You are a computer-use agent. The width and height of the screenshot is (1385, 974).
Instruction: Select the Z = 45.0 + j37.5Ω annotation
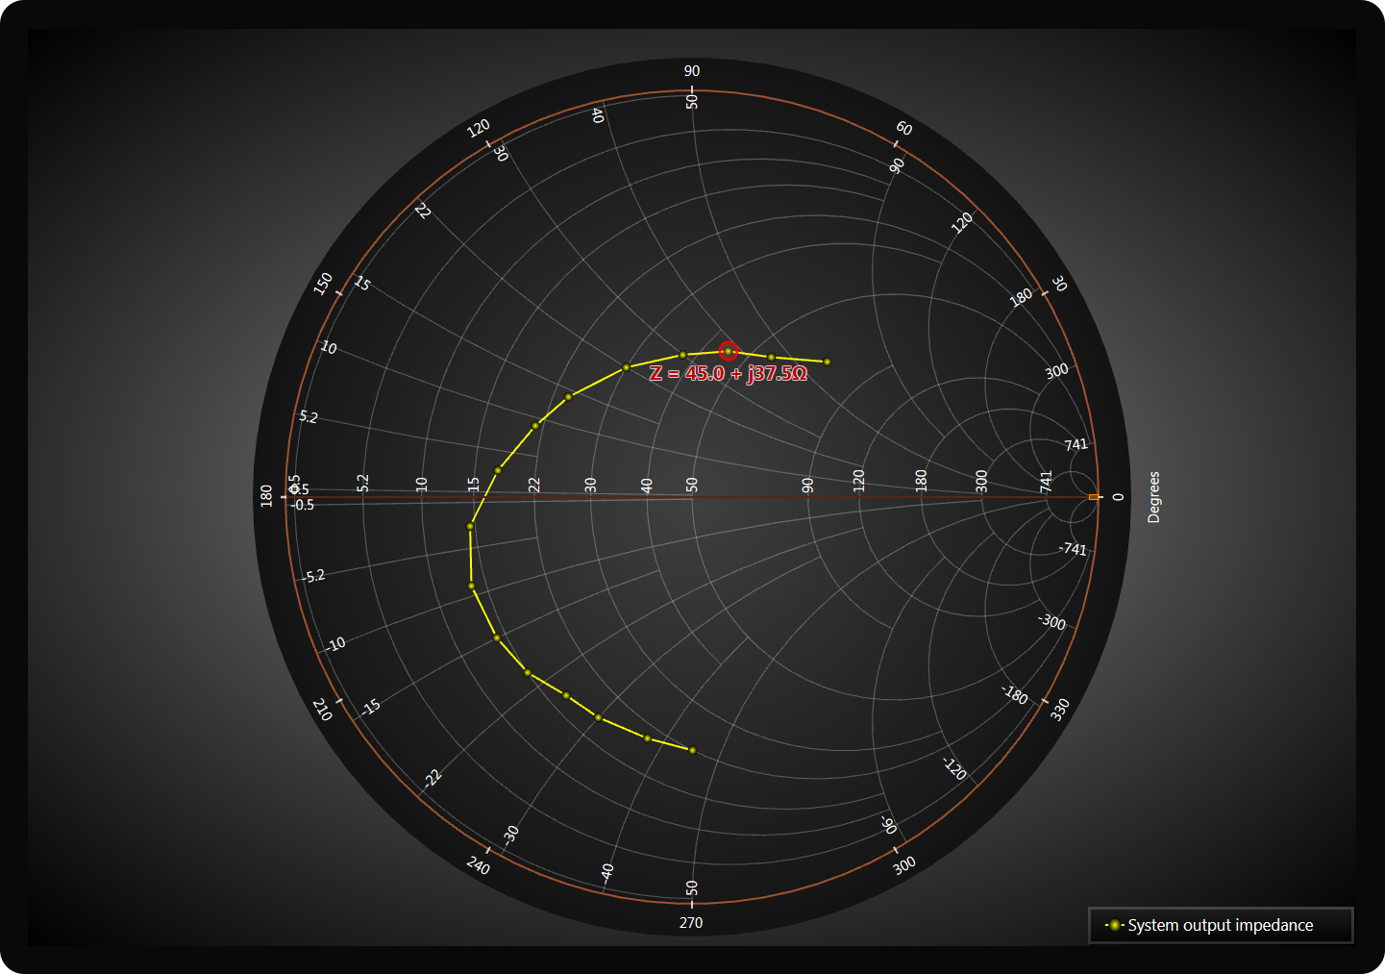728,374
